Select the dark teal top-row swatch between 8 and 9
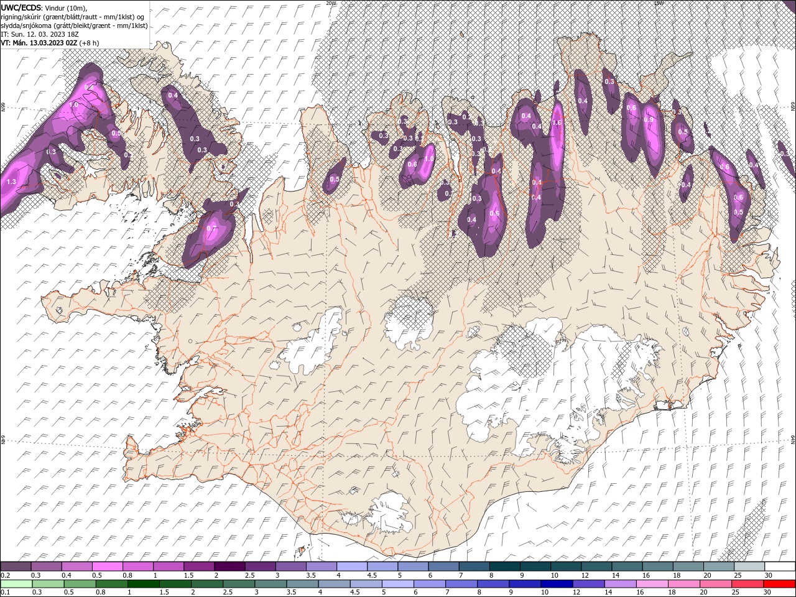This screenshot has width=796, height=597. click(504, 567)
